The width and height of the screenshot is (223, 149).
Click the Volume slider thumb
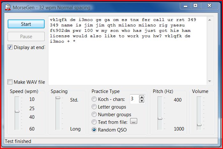199,125
